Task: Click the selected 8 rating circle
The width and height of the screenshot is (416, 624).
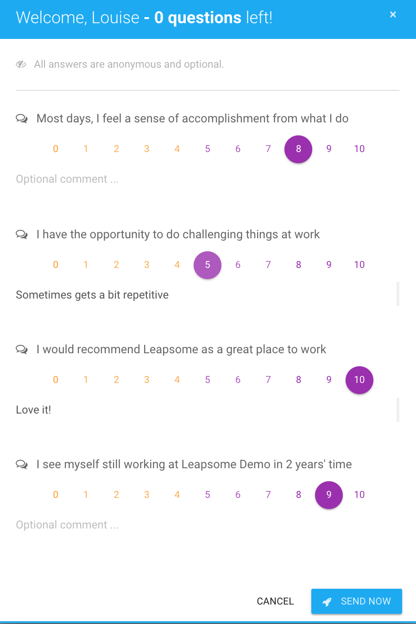Action: point(298,149)
